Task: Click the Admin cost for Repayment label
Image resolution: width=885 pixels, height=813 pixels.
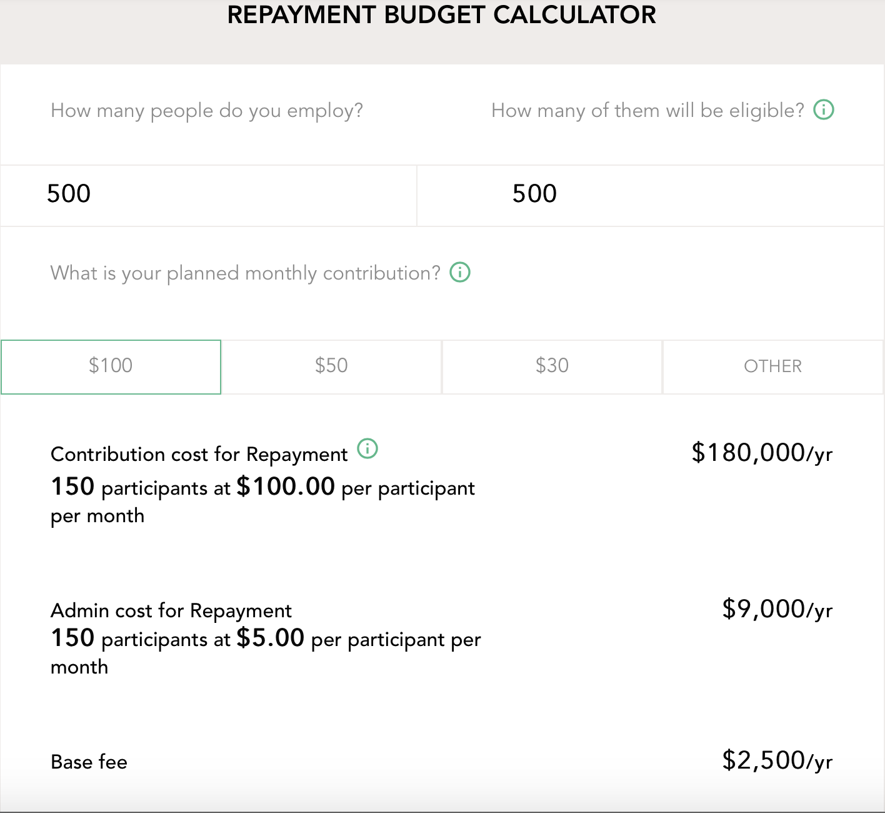Action: tap(171, 611)
